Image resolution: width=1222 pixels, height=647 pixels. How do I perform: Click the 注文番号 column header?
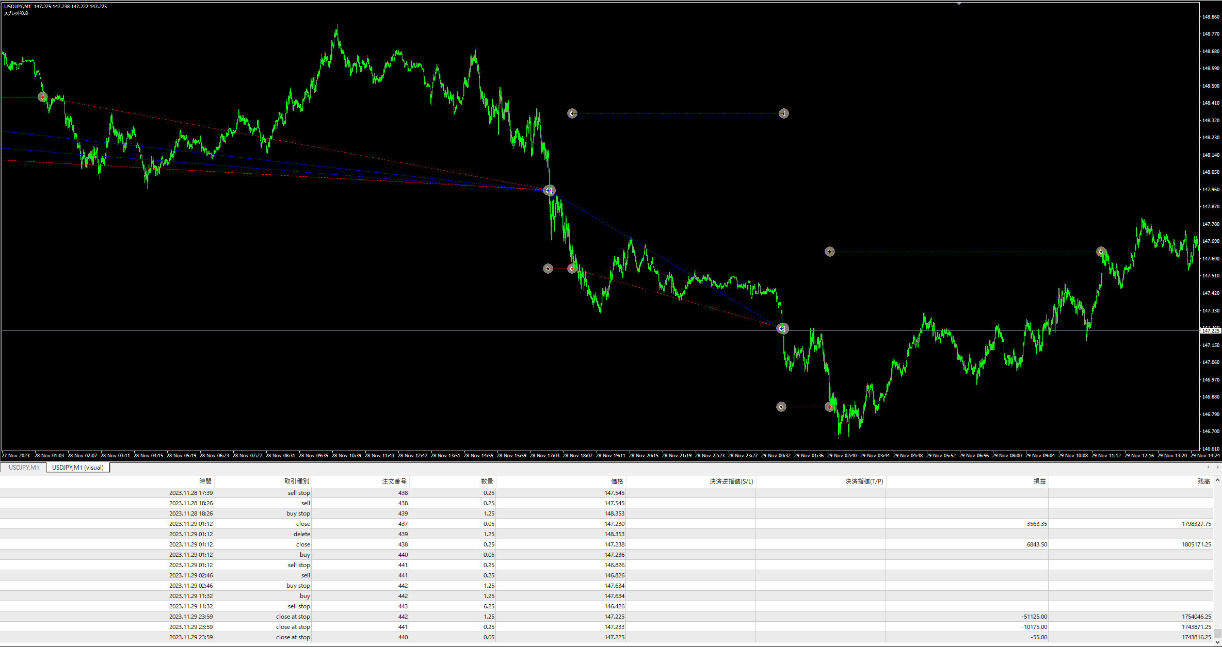tap(394, 482)
